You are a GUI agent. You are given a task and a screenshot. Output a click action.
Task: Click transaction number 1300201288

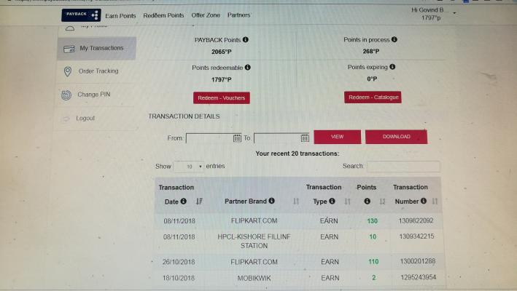point(418,261)
